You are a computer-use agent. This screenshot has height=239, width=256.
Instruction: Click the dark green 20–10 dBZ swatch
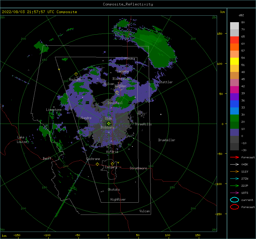[x=234, y=125]
